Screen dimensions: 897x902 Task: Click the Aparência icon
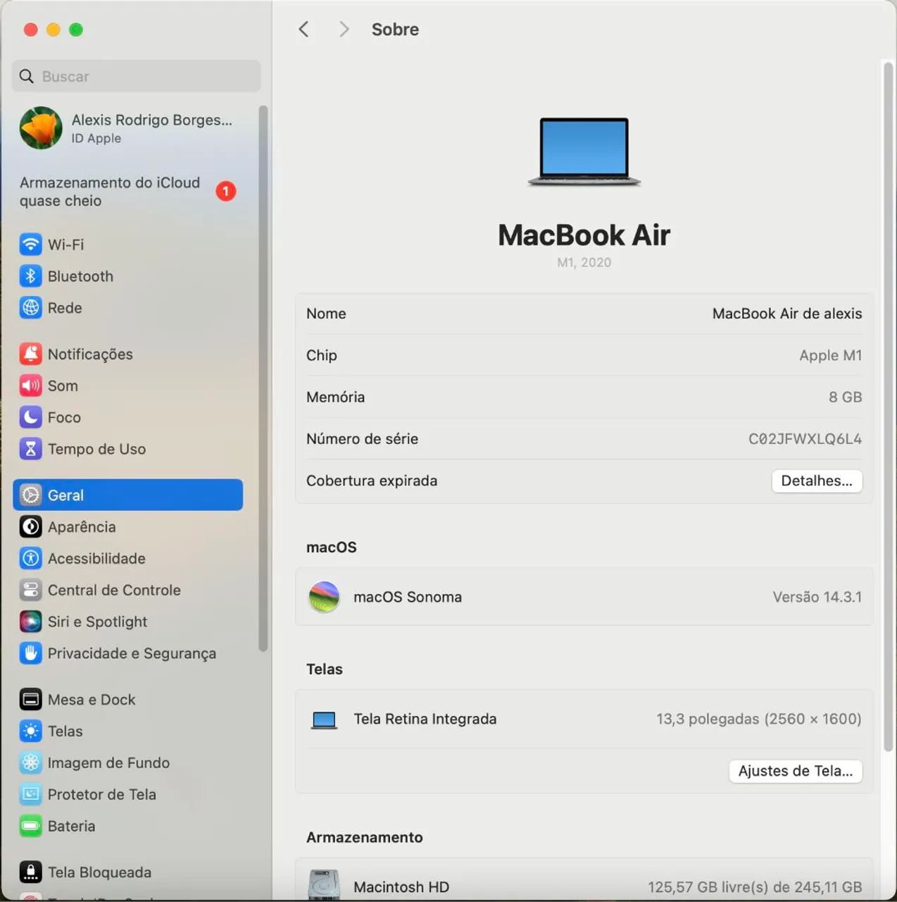coord(30,526)
